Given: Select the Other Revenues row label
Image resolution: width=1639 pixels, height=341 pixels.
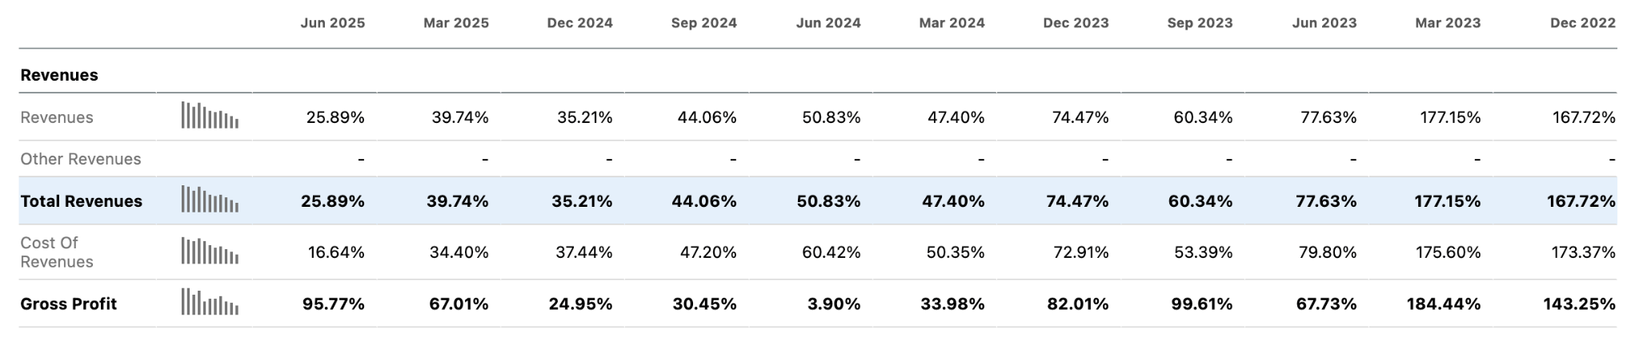Looking at the screenshot, I should tap(81, 159).
